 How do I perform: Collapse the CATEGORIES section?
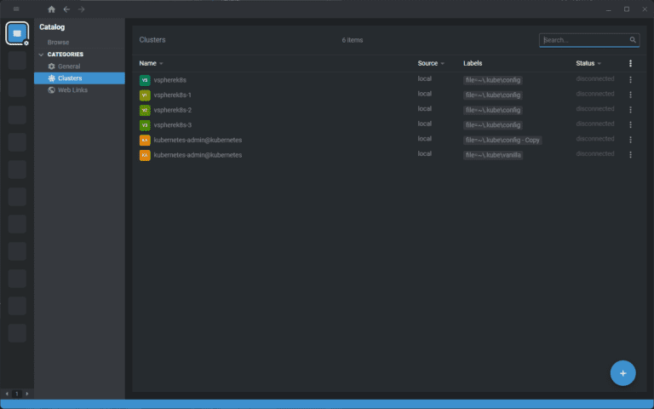click(41, 55)
